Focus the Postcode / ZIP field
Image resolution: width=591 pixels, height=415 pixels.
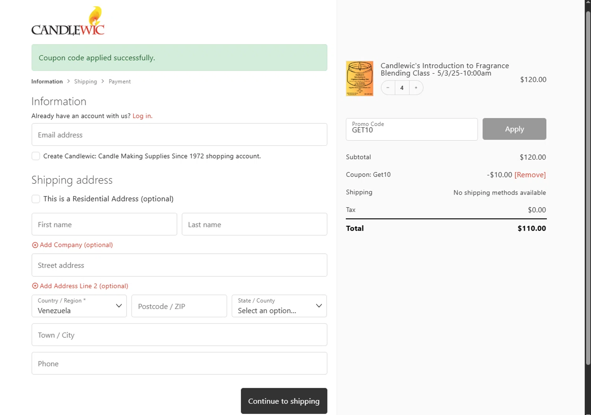click(179, 306)
